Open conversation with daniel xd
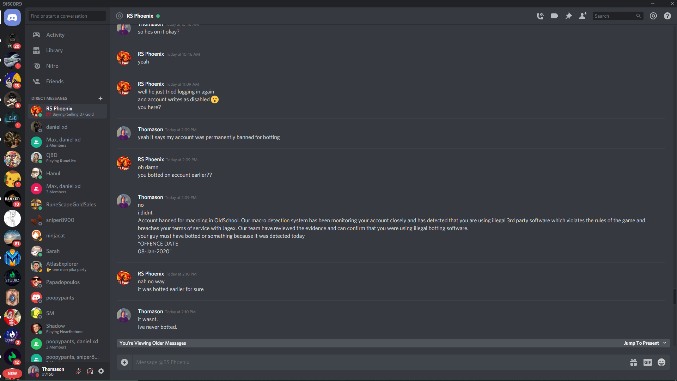Screen dimensions: 677x381 67,127
